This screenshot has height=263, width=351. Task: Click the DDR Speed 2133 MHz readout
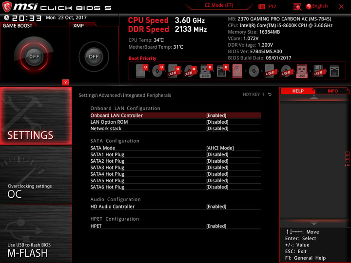point(167,29)
